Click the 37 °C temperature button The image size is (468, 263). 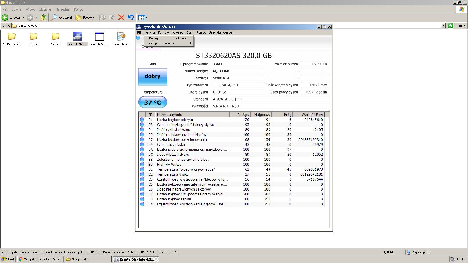152,102
